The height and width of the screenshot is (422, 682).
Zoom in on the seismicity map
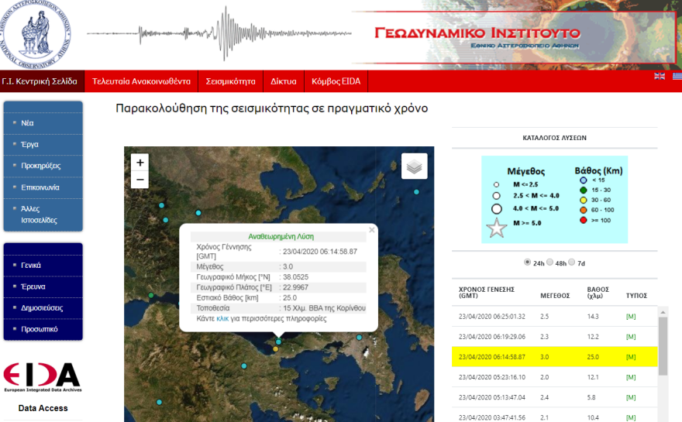[x=140, y=163]
